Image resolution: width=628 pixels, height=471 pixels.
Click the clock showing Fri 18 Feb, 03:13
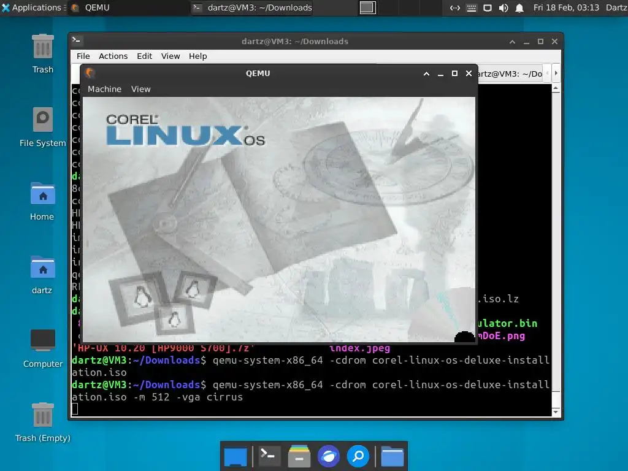coord(566,7)
